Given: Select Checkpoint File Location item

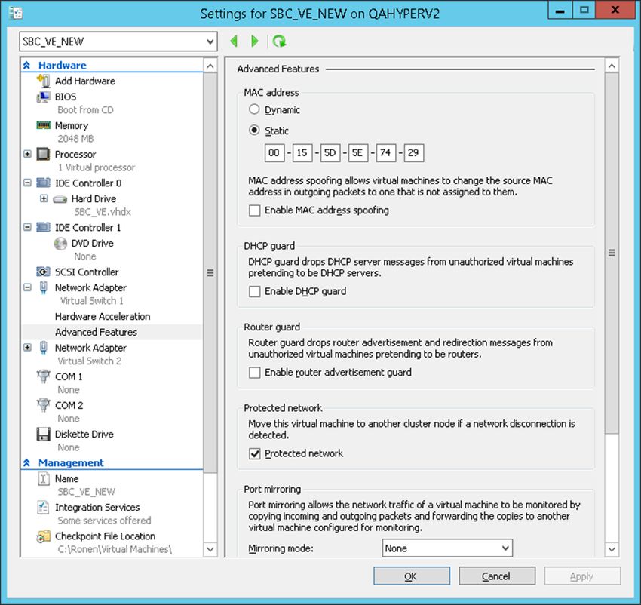Looking at the screenshot, I should [x=105, y=536].
